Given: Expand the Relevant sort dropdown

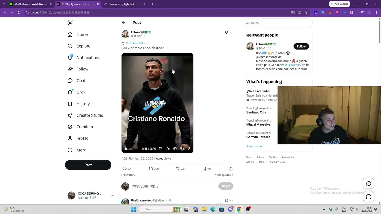Looking at the screenshot, I should 128,175.
